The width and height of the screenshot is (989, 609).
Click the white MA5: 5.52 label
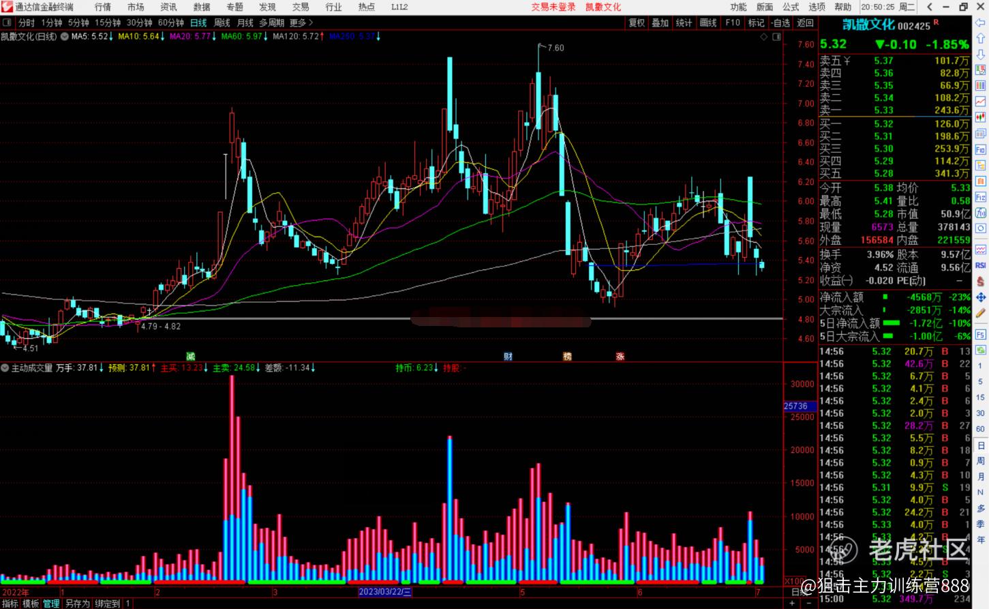click(90, 36)
